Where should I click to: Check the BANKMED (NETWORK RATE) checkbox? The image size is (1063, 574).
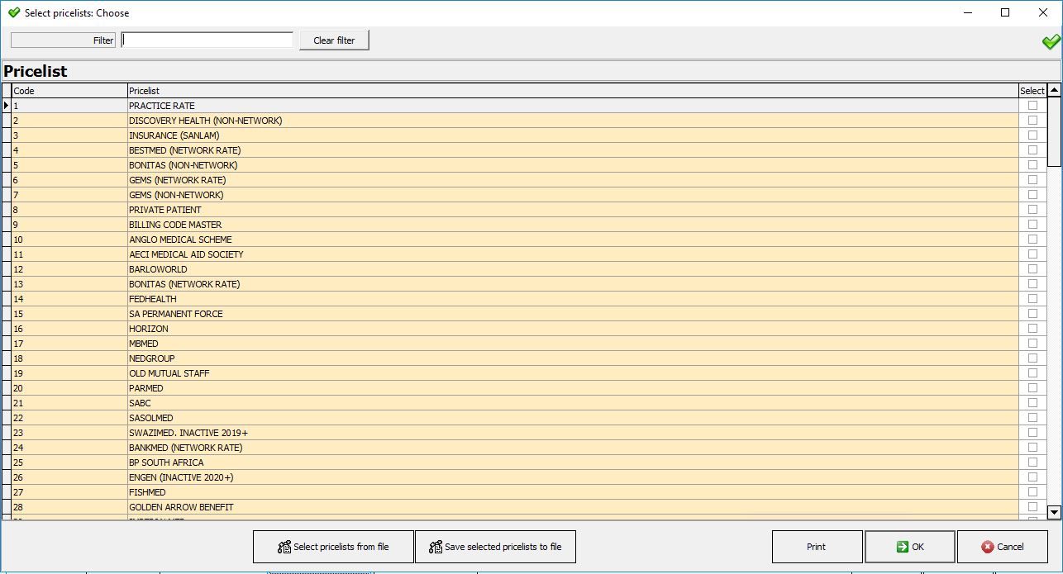pyautogui.click(x=1032, y=448)
